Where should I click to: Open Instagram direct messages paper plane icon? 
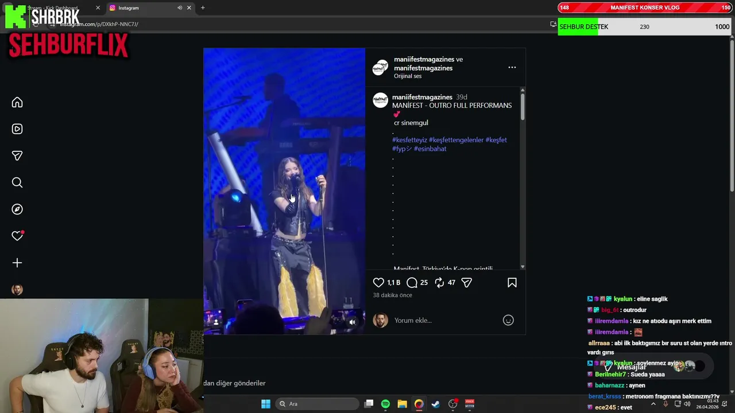click(17, 156)
